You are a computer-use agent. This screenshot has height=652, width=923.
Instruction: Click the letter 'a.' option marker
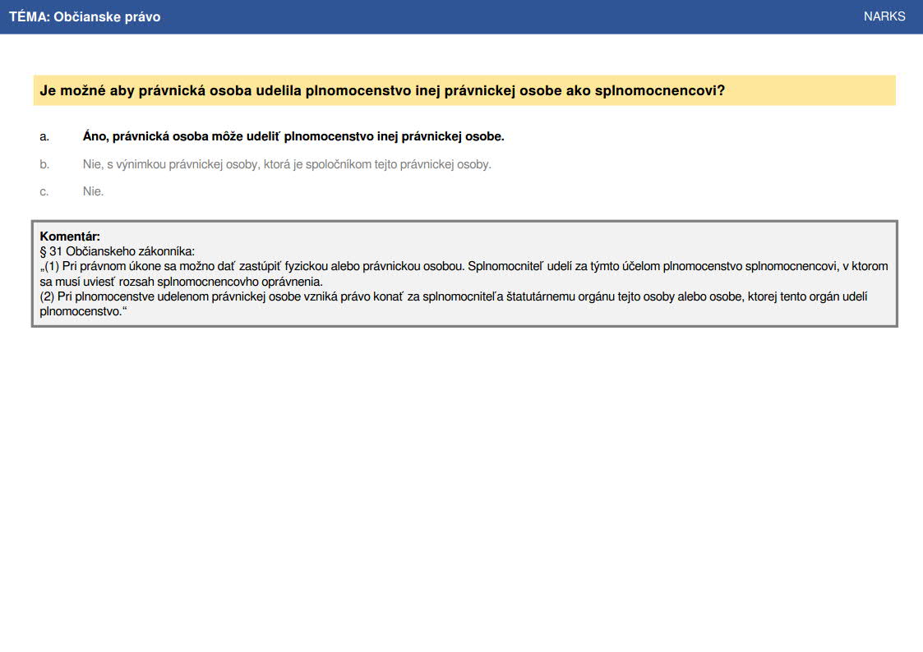click(44, 137)
